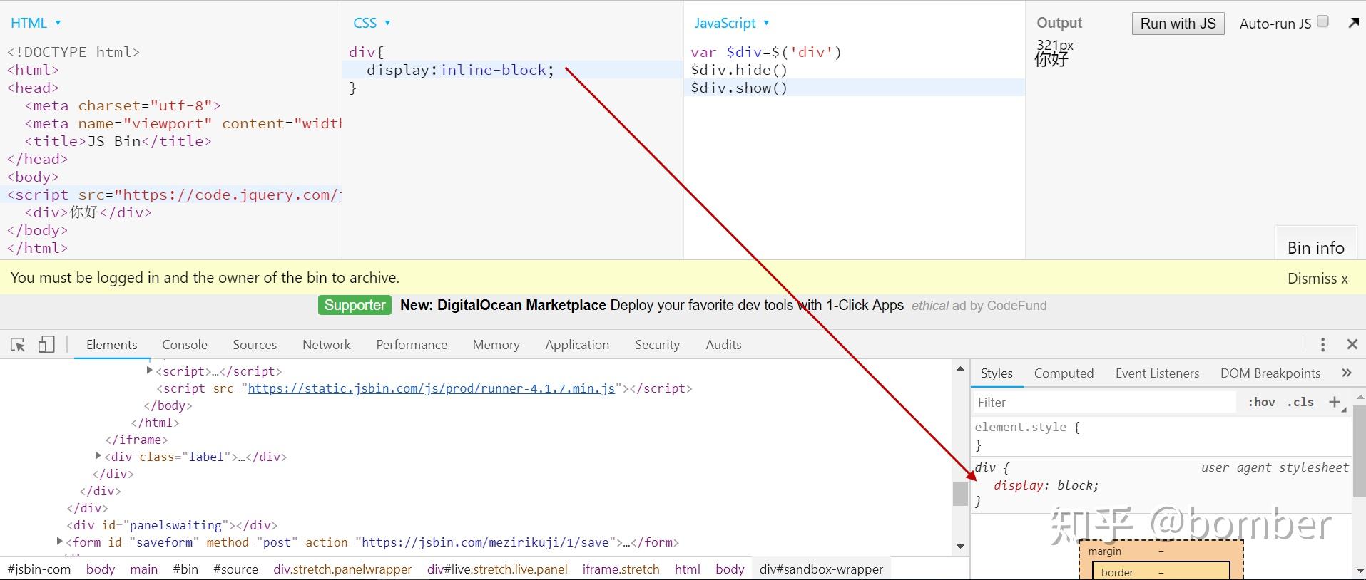Screen dimensions: 1366x580
Task: Click the display: block style property
Action: [1046, 485]
